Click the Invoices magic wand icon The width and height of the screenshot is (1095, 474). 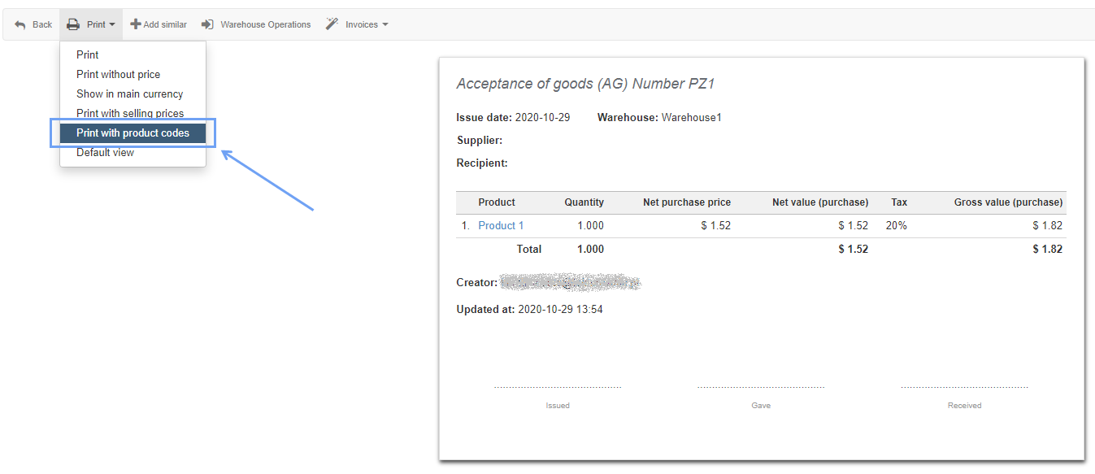(331, 24)
